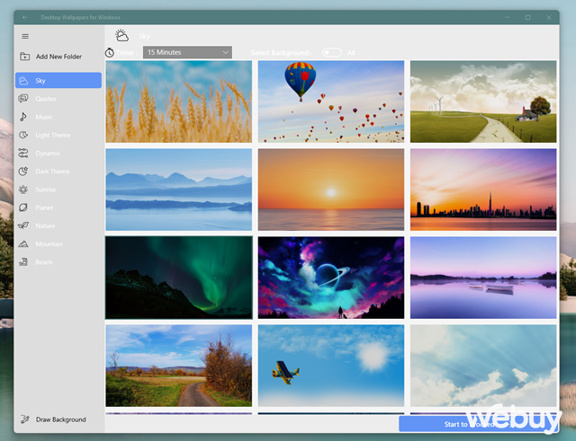Click the Draw Background pencil icon

pos(24,419)
